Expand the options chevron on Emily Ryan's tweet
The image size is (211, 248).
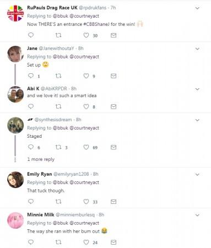(197, 174)
